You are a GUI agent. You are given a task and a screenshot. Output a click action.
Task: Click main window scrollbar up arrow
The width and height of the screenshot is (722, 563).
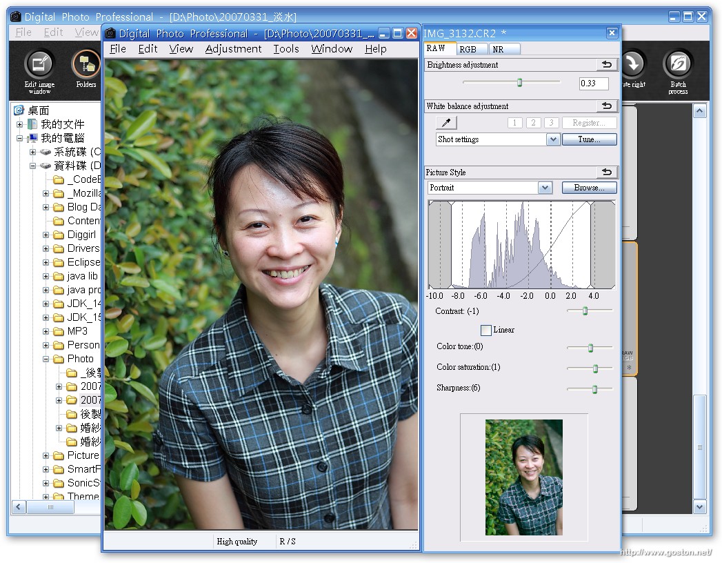(699, 111)
